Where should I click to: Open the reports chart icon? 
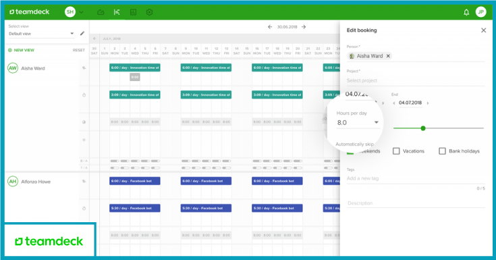133,12
